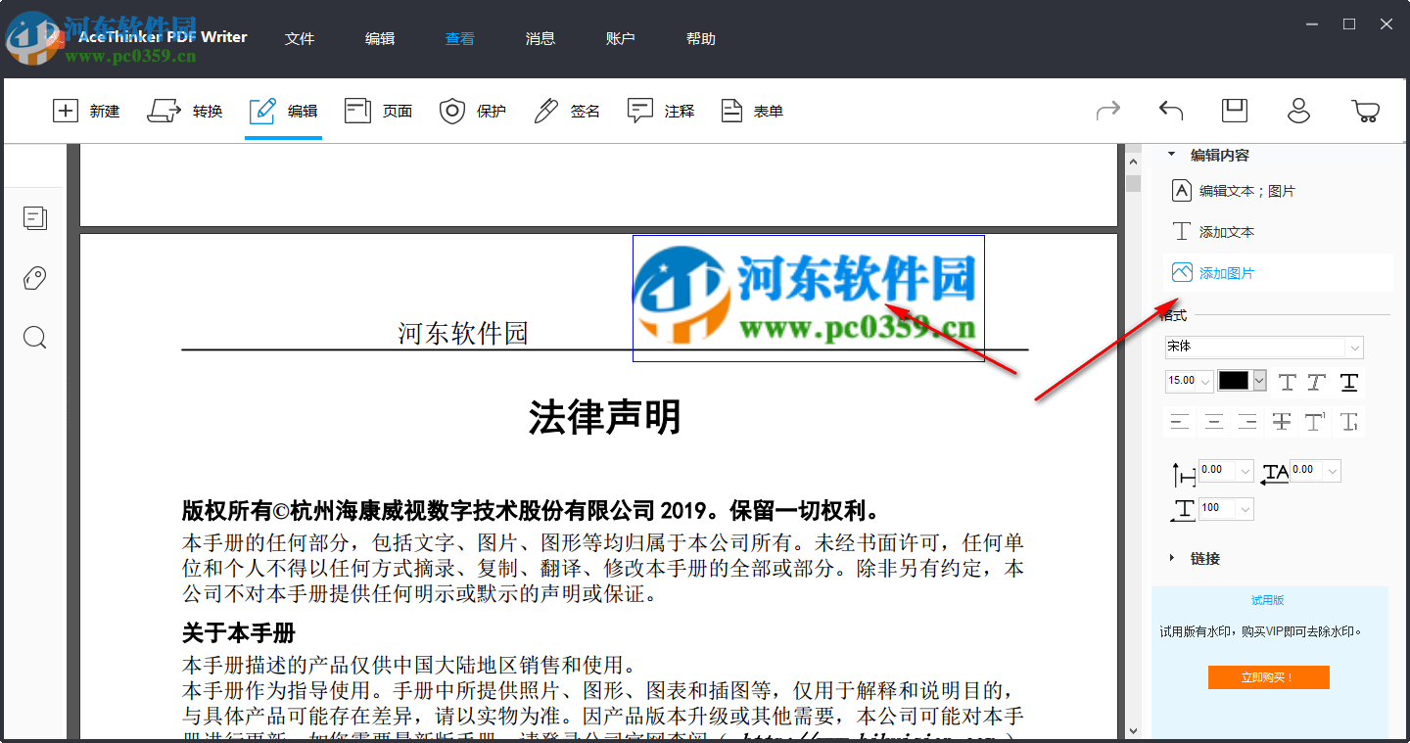Open the 表单 (Form) tool
Screen dimensions: 1410x743
[752, 111]
